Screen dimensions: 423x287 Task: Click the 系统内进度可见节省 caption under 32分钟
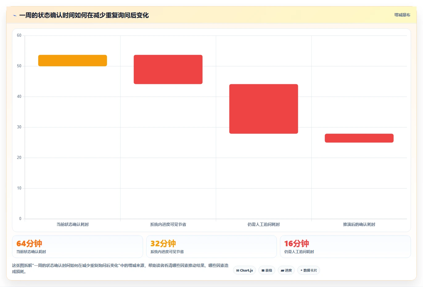[167, 252]
